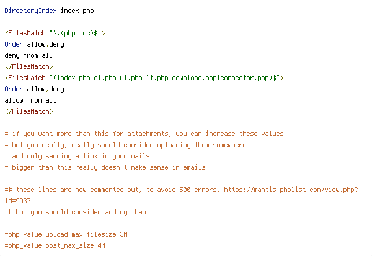Click the index.php value on first line
Screen dimensions: 372x256
coord(77,11)
